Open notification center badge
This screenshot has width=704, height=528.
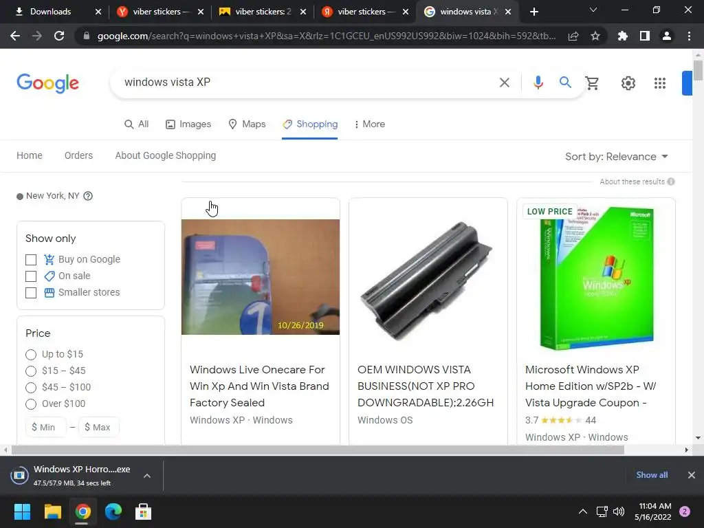click(x=685, y=511)
